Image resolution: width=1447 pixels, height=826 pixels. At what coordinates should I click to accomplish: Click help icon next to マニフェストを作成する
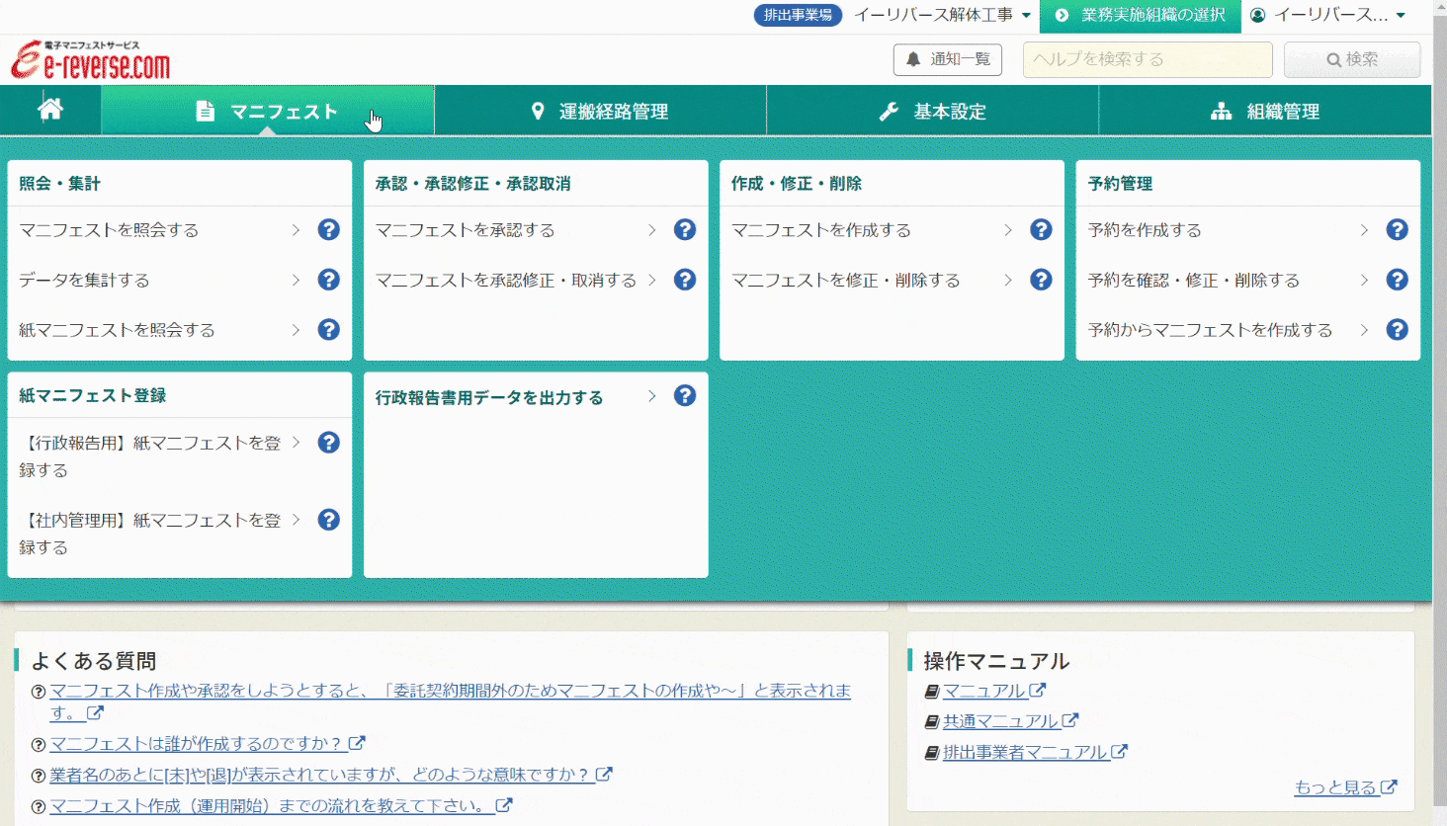pyautogui.click(x=1041, y=230)
